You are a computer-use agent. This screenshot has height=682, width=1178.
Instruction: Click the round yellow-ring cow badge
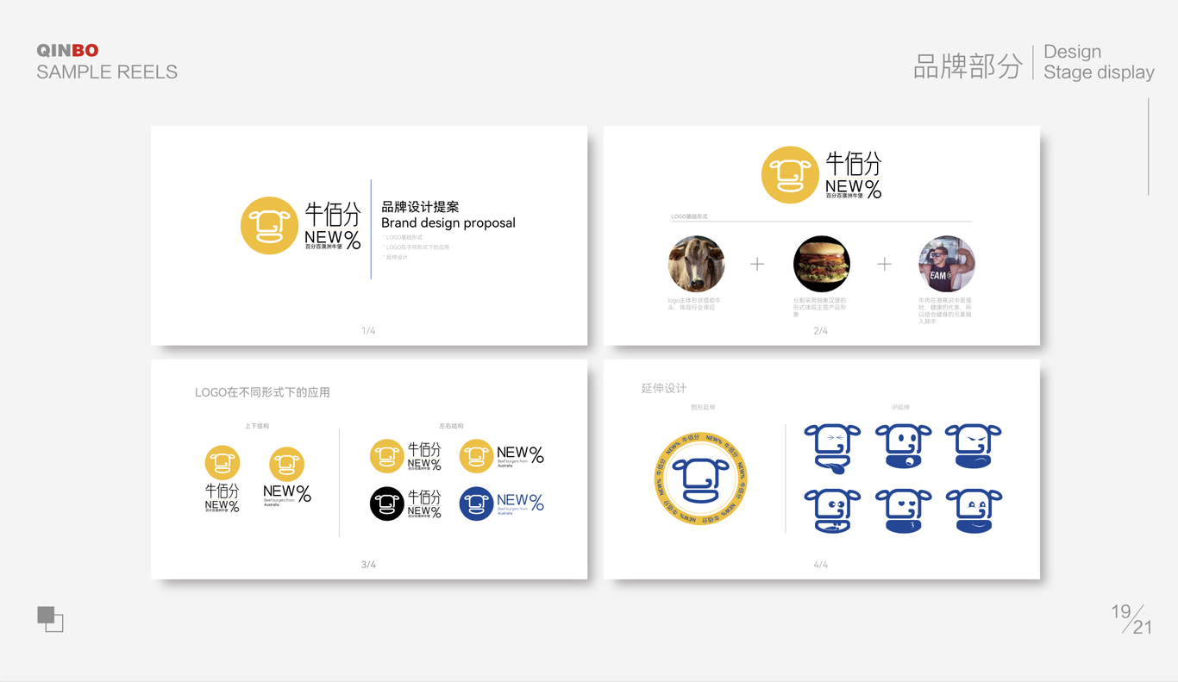click(701, 479)
